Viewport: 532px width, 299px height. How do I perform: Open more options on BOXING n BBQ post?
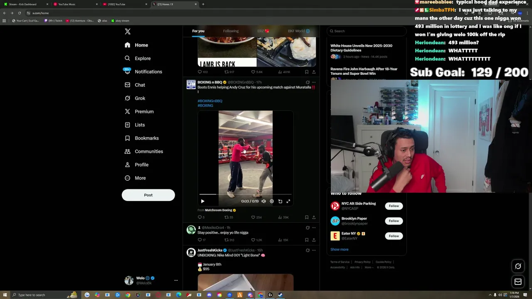[x=314, y=82]
